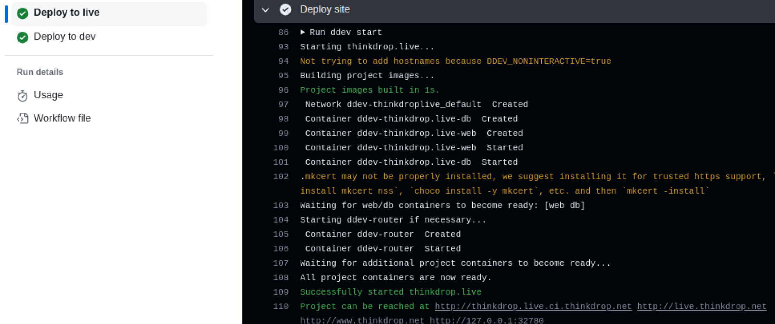Click log line number 94
Image resolution: width=775 pixels, height=324 pixels.
(x=283, y=61)
